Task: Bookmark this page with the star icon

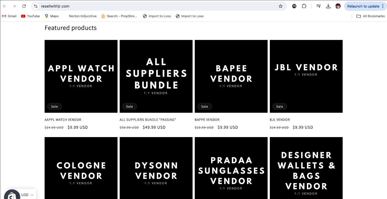Action: (280, 6)
